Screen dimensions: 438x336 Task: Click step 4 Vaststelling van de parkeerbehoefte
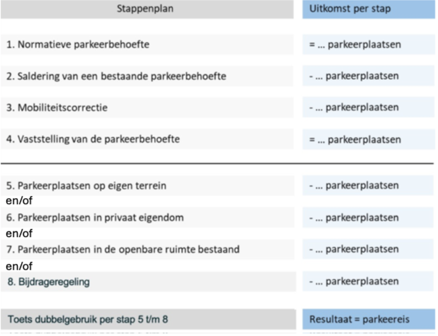point(147,139)
